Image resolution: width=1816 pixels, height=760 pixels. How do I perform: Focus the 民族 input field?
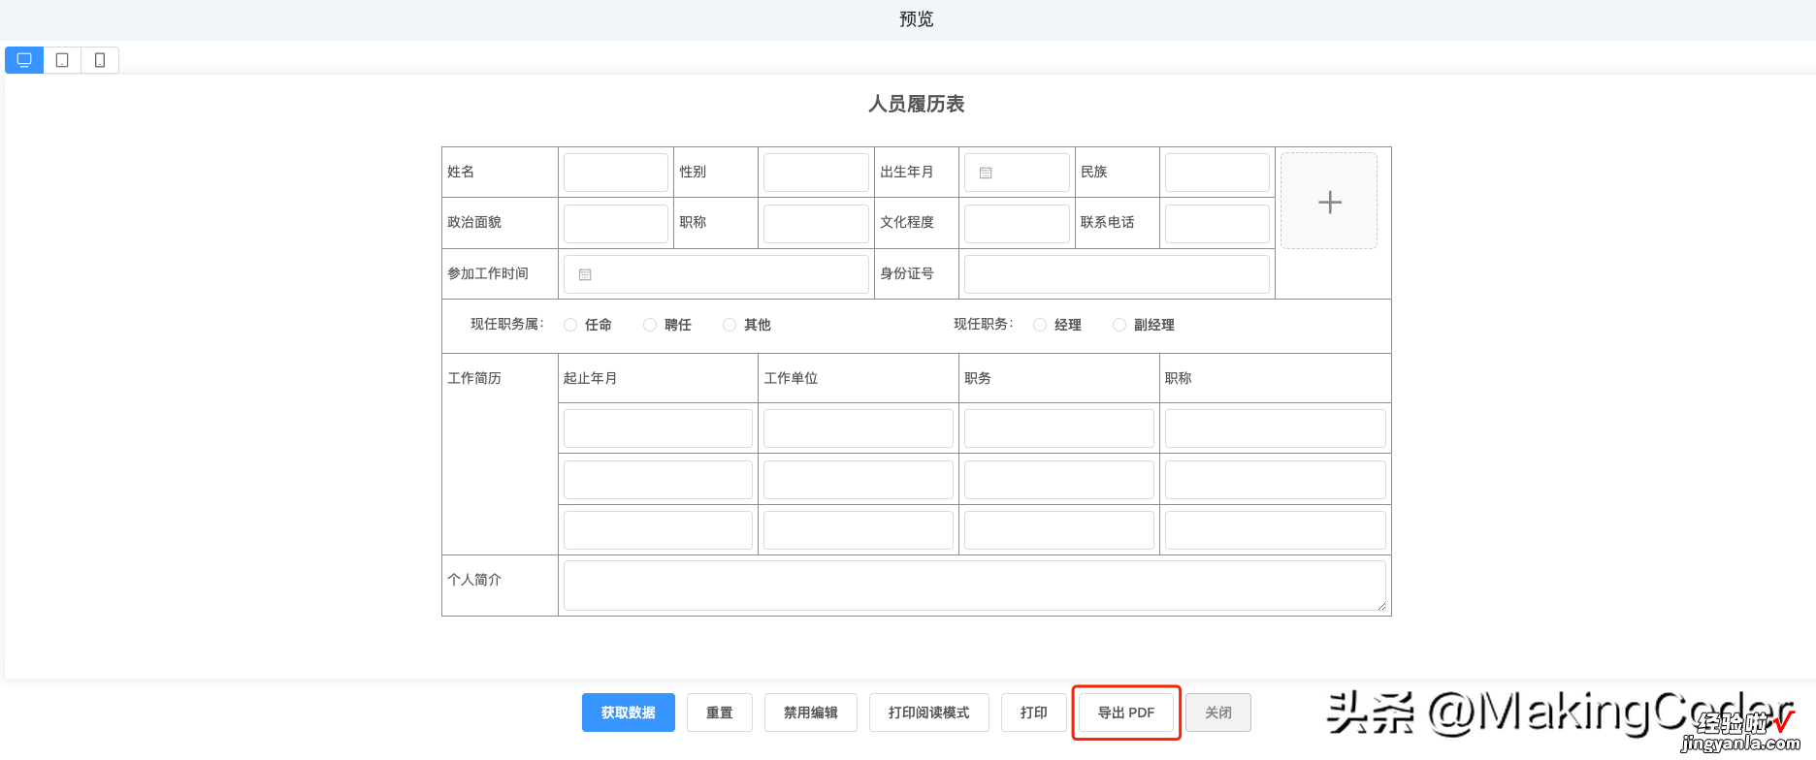(x=1217, y=173)
